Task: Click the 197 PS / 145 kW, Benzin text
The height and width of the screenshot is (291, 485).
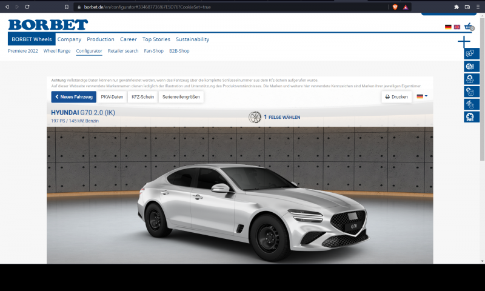Action: tap(75, 121)
